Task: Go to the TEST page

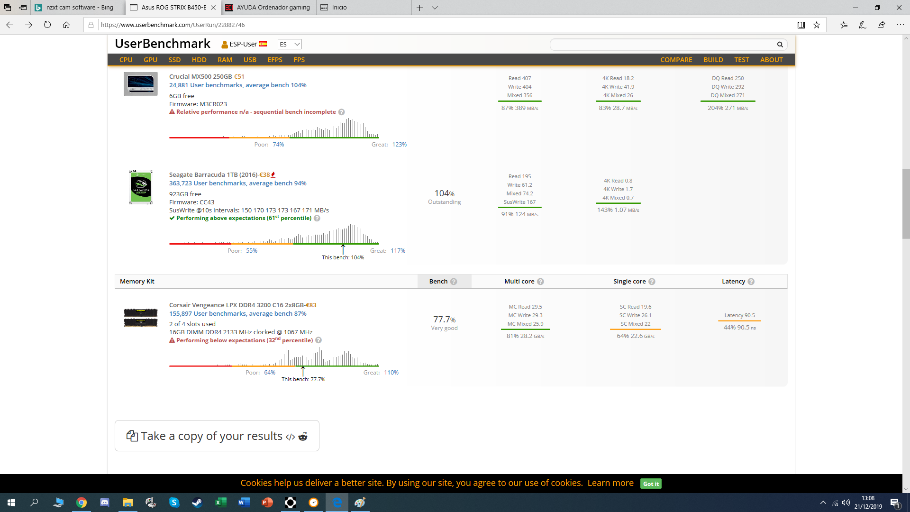Action: 742,60
